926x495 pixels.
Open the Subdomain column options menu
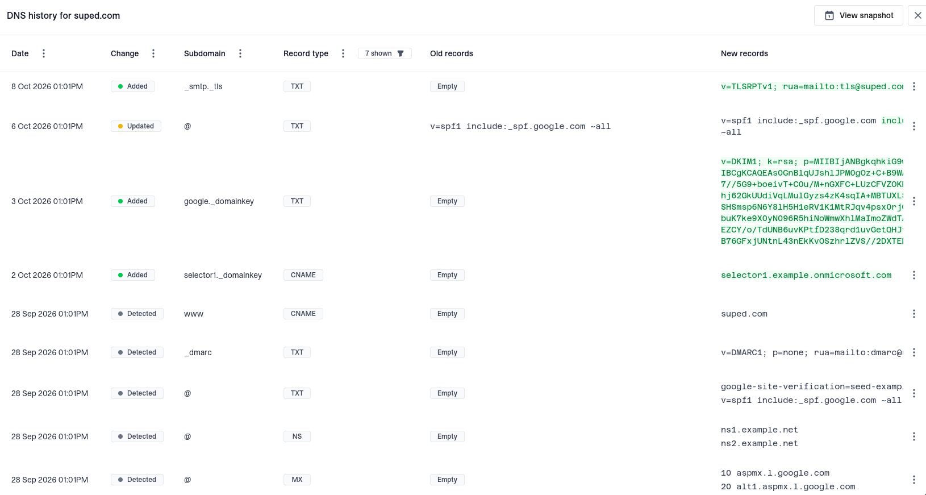pos(240,53)
